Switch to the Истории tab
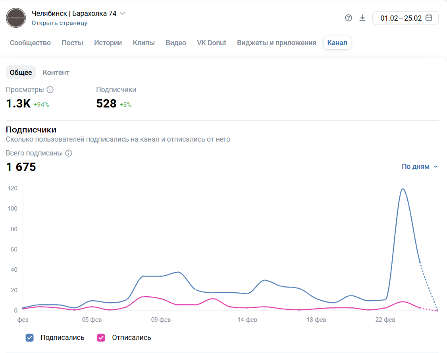The width and height of the screenshot is (447, 353). tap(108, 43)
